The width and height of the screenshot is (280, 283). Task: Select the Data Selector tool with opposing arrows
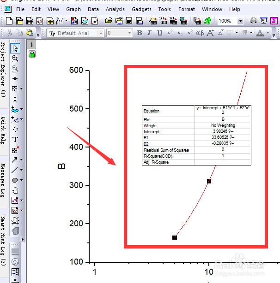pyautogui.click(x=15, y=99)
